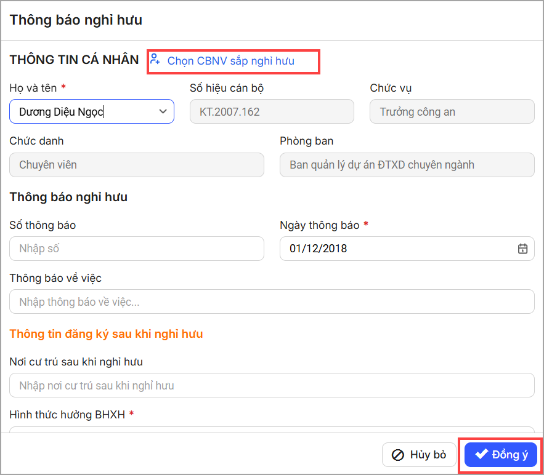Open the calendar picker icon

[522, 249]
